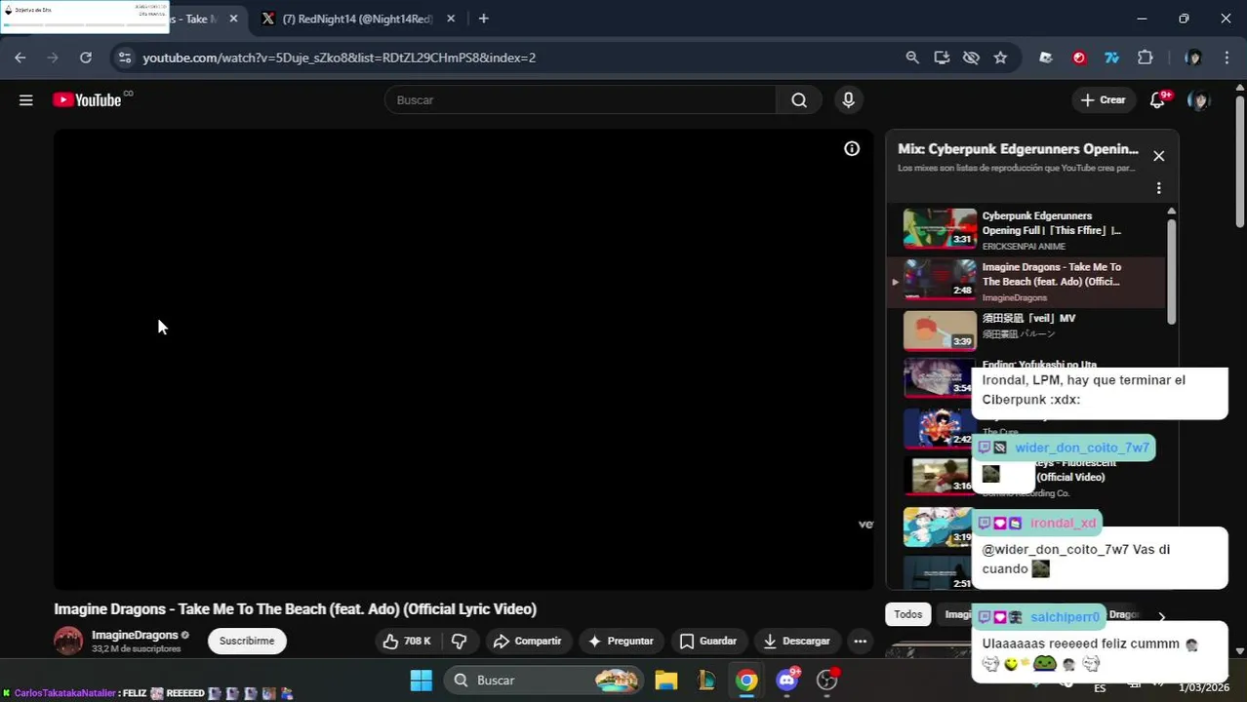Image resolution: width=1247 pixels, height=702 pixels.
Task: Show video info card icon
Action: 852,148
